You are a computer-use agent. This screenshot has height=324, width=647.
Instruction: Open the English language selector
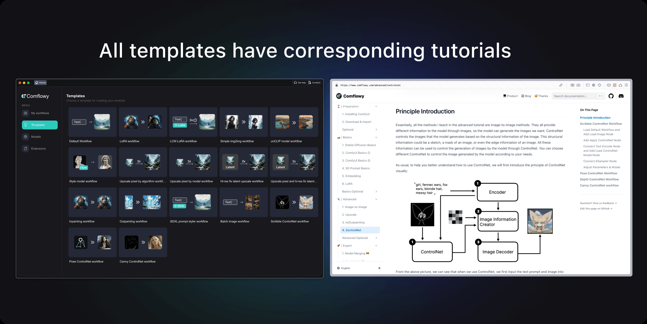pyautogui.click(x=344, y=268)
